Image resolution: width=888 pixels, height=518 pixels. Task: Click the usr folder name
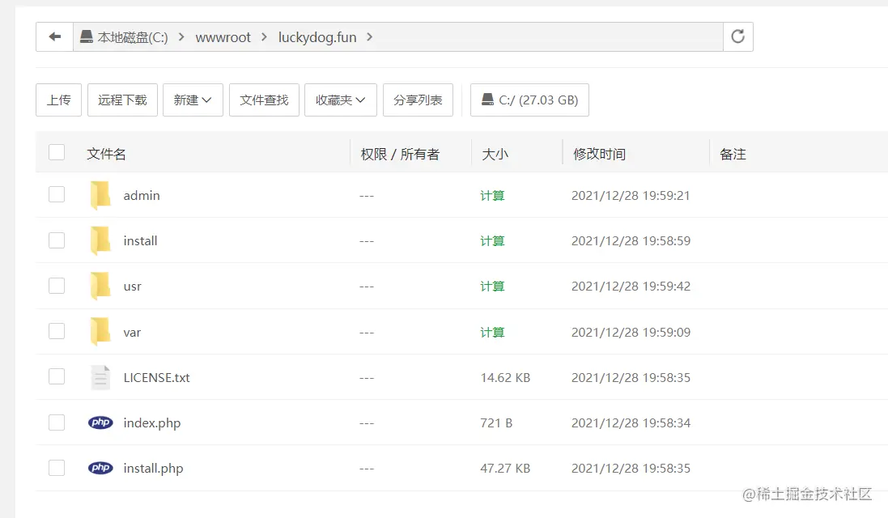(133, 287)
